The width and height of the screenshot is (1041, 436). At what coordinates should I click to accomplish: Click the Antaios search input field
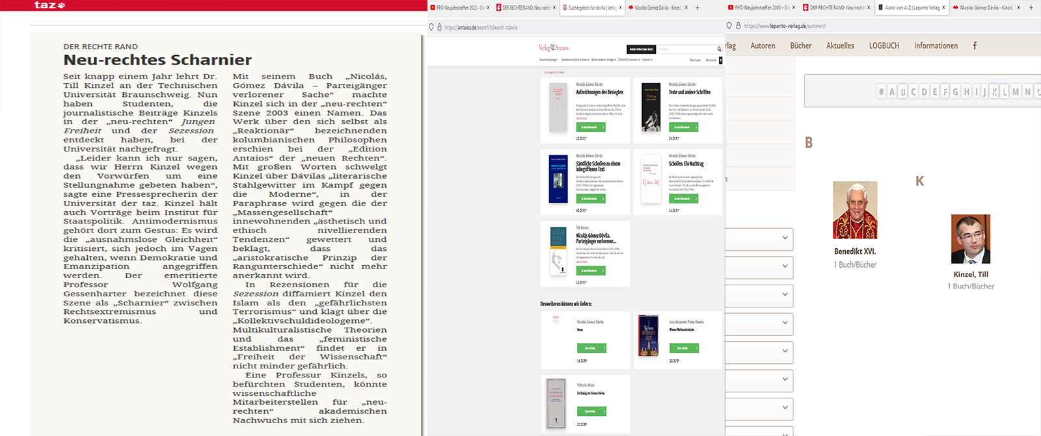click(x=686, y=49)
